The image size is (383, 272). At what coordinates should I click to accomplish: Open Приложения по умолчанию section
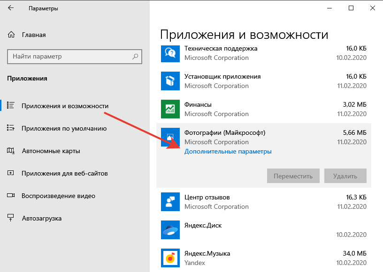click(64, 128)
